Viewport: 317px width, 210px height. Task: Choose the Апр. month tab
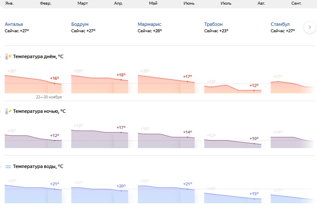pos(118,3)
